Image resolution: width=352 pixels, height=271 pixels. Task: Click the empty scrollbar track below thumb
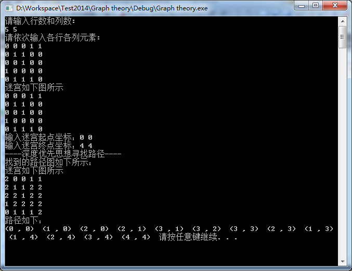point(343,153)
